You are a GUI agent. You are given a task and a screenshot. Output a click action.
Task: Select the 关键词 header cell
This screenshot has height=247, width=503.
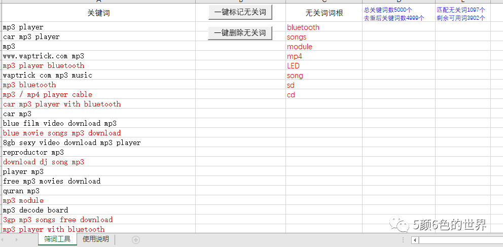98,13
